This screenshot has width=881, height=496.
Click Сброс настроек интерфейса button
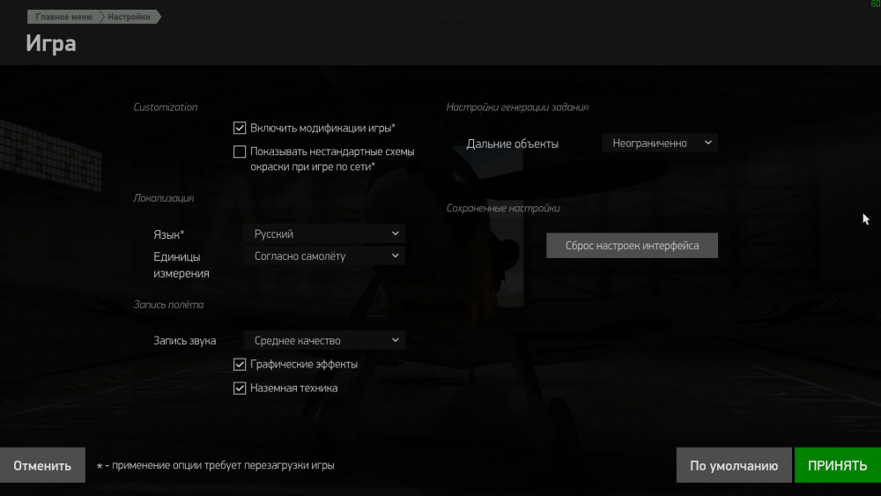pyautogui.click(x=632, y=246)
